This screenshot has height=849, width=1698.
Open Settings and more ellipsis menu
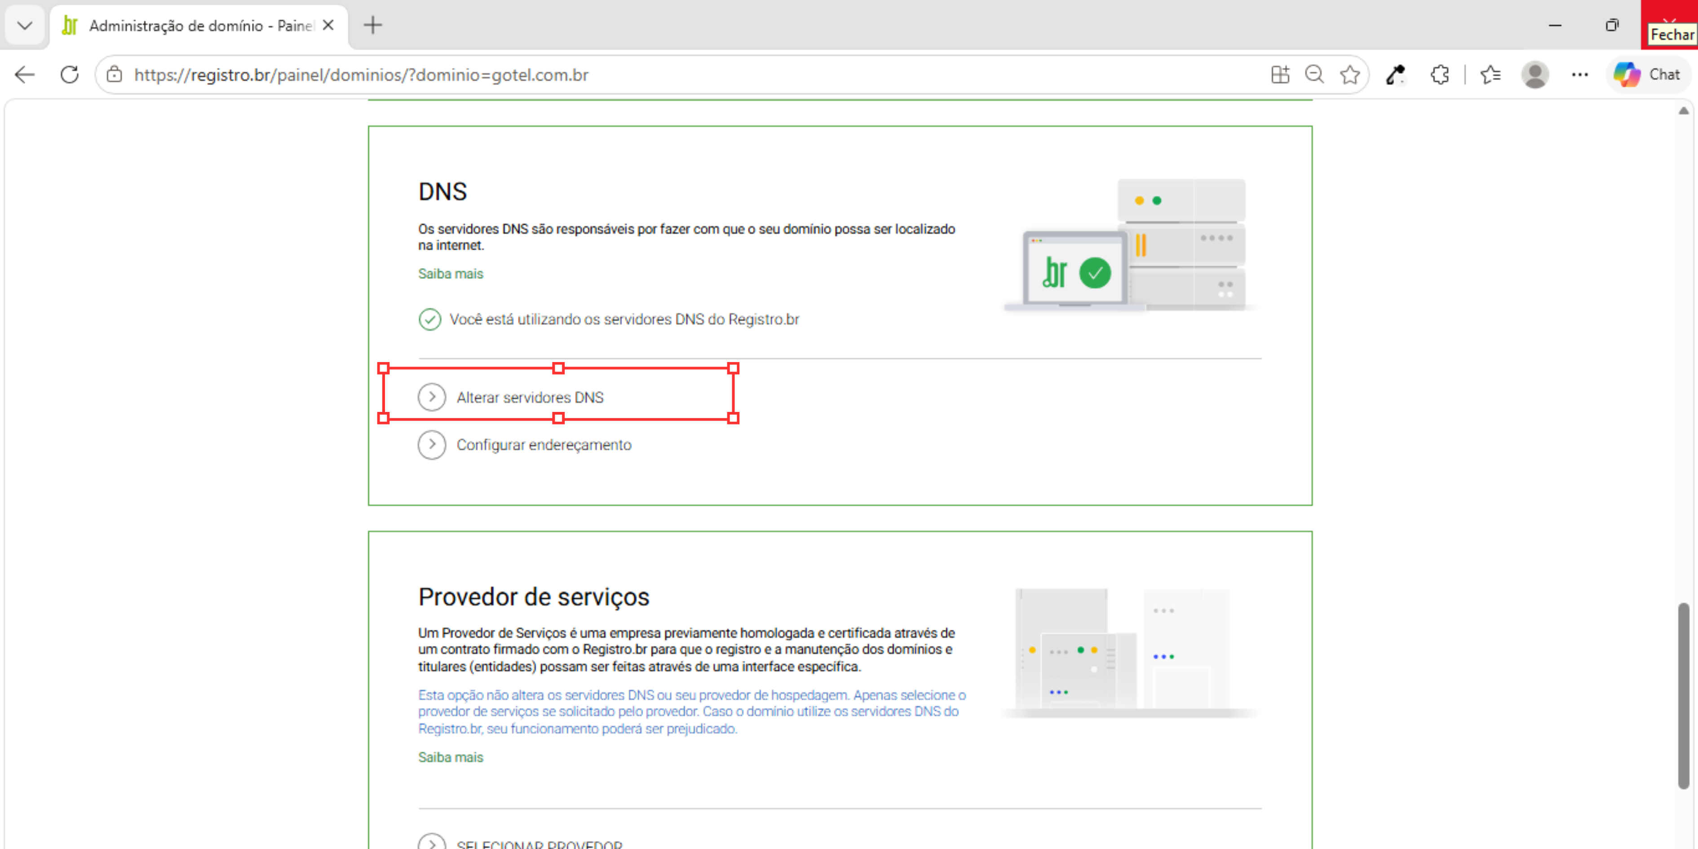[1580, 75]
